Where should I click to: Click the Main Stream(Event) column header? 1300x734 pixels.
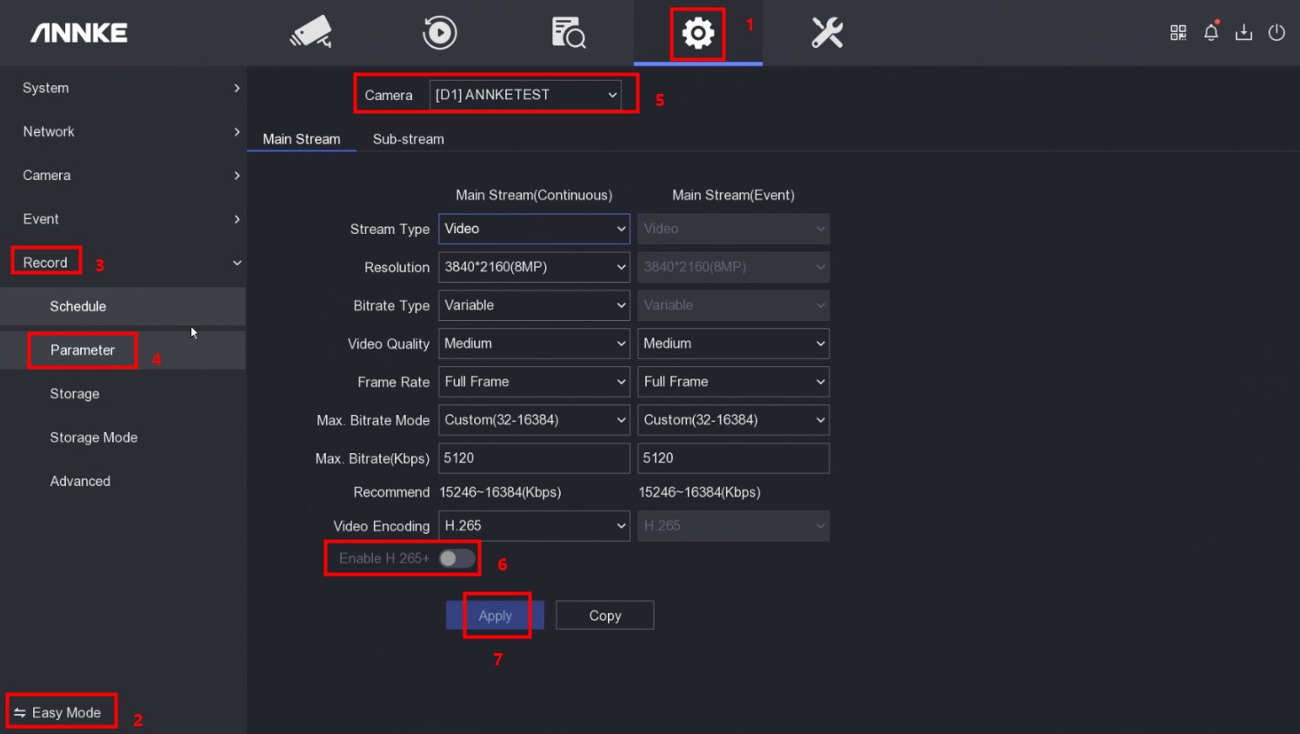(x=733, y=195)
